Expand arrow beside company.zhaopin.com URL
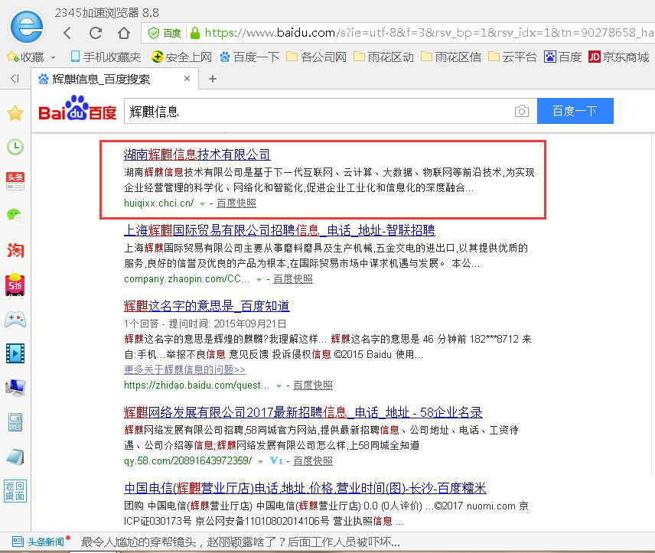The width and height of the screenshot is (655, 553). click(259, 279)
